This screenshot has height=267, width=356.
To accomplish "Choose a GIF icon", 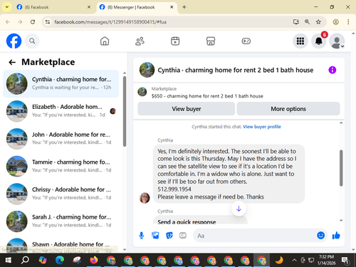I will point(183,236).
